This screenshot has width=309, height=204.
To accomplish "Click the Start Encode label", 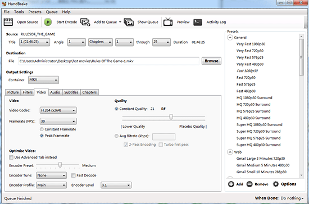I will 67,22.
